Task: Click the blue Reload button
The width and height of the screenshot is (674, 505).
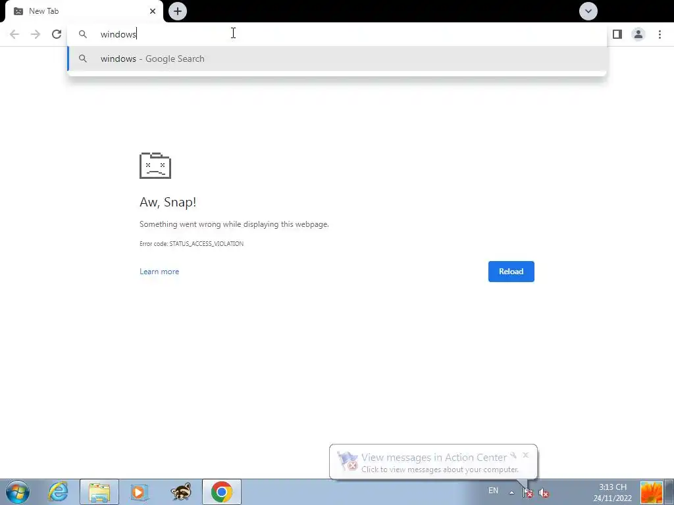Action: click(x=511, y=272)
